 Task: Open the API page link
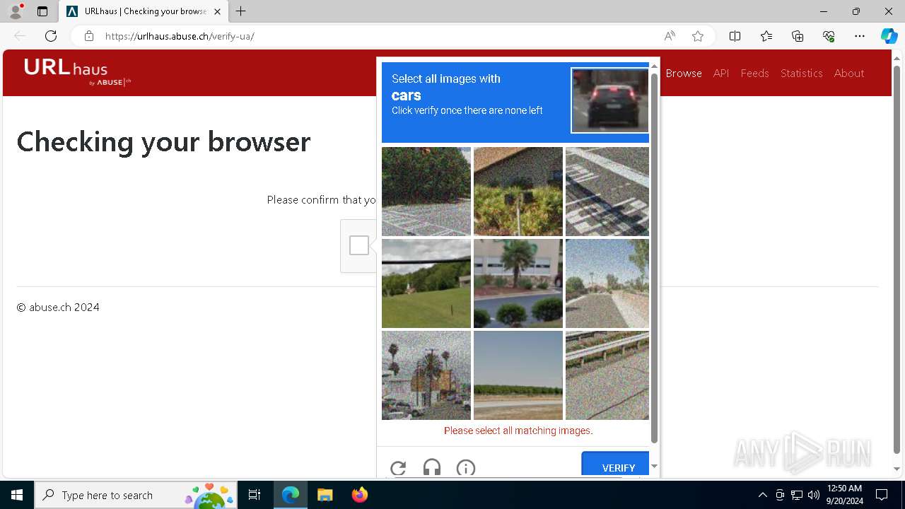coord(721,73)
